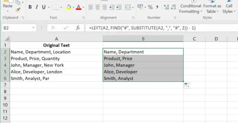Confirm formula entry checkmark

pos(65,28)
